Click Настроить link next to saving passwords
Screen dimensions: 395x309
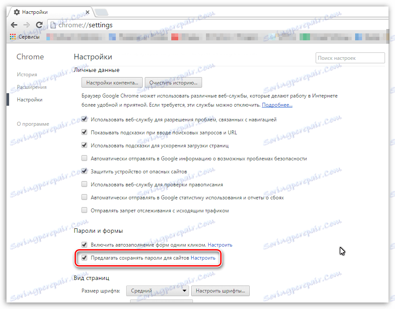[203, 258]
